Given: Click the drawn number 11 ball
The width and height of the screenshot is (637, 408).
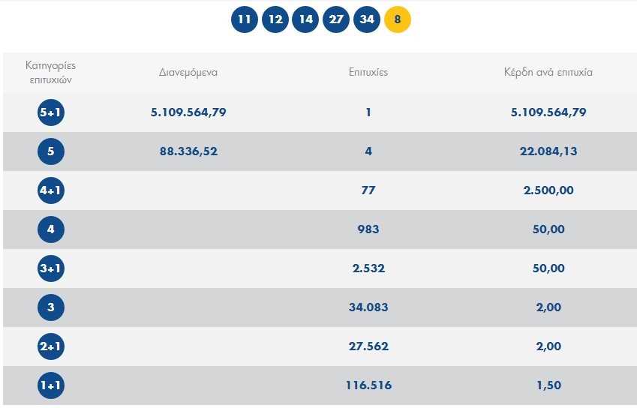Looking at the screenshot, I should tap(244, 19).
